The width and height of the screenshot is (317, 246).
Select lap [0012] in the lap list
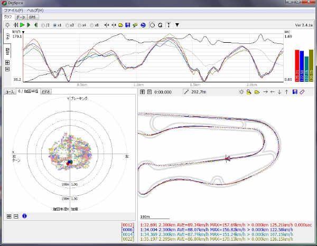tap(128, 225)
